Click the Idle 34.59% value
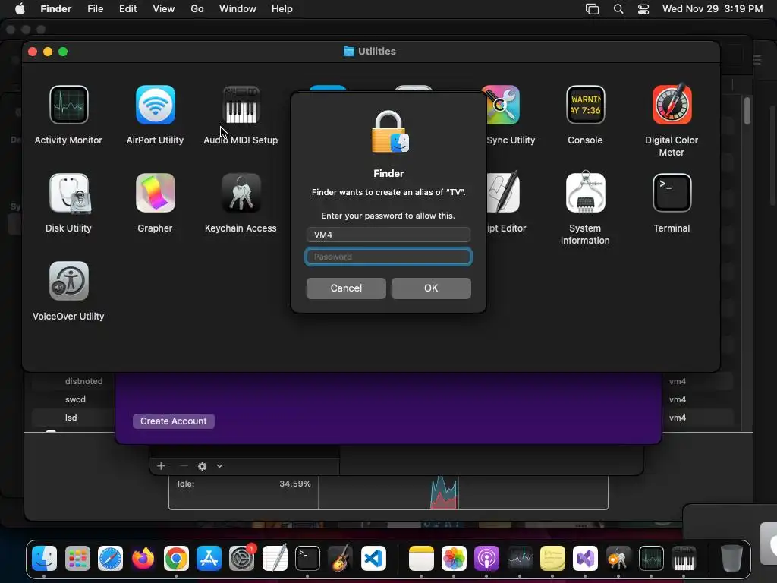777x583 pixels. (x=295, y=484)
